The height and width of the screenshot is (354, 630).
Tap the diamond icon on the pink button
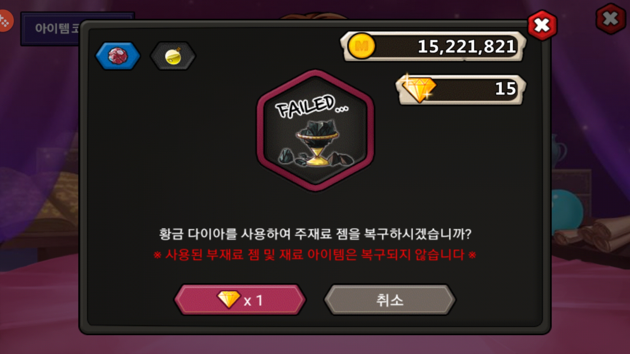(229, 300)
